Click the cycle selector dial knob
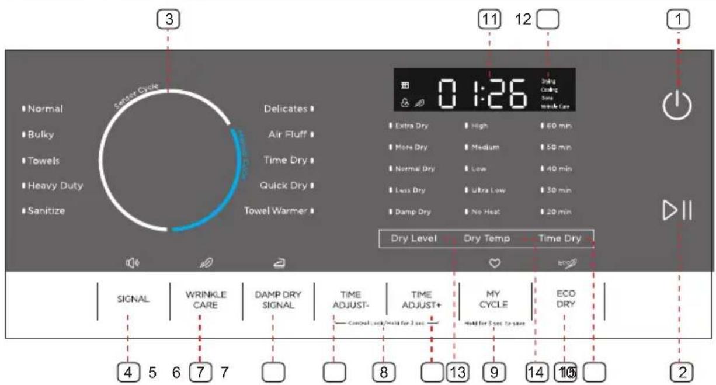 tap(169, 161)
